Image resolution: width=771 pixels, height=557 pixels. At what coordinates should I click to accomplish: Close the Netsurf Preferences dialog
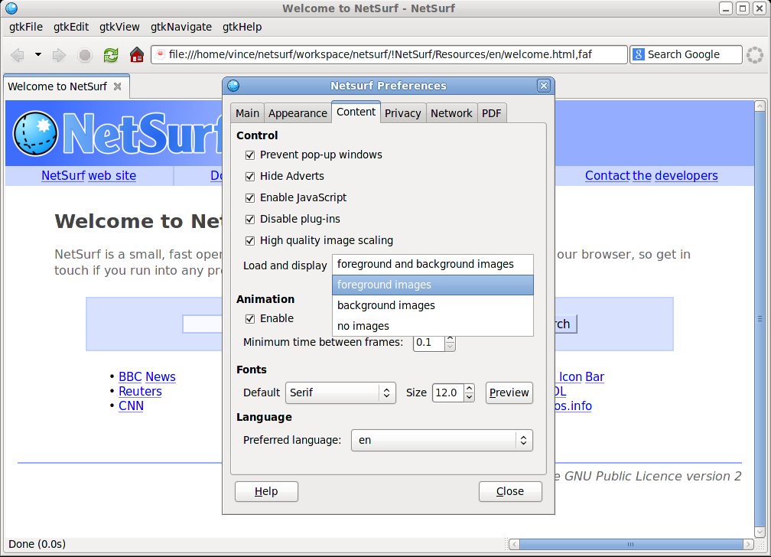(543, 86)
